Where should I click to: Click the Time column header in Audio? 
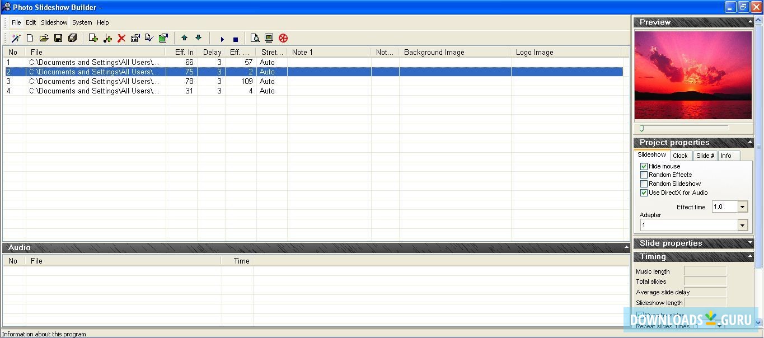point(237,261)
